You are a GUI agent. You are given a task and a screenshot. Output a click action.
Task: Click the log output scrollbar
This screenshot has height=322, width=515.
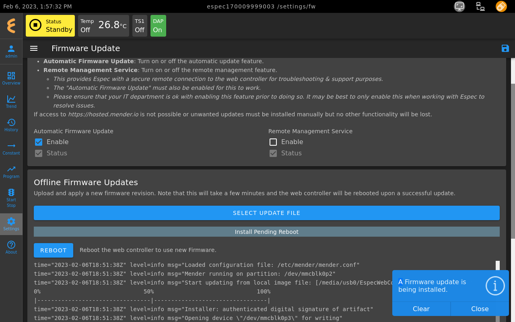point(498,266)
